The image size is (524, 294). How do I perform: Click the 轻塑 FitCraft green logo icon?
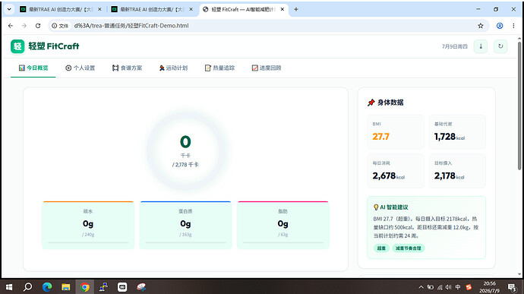[17, 46]
